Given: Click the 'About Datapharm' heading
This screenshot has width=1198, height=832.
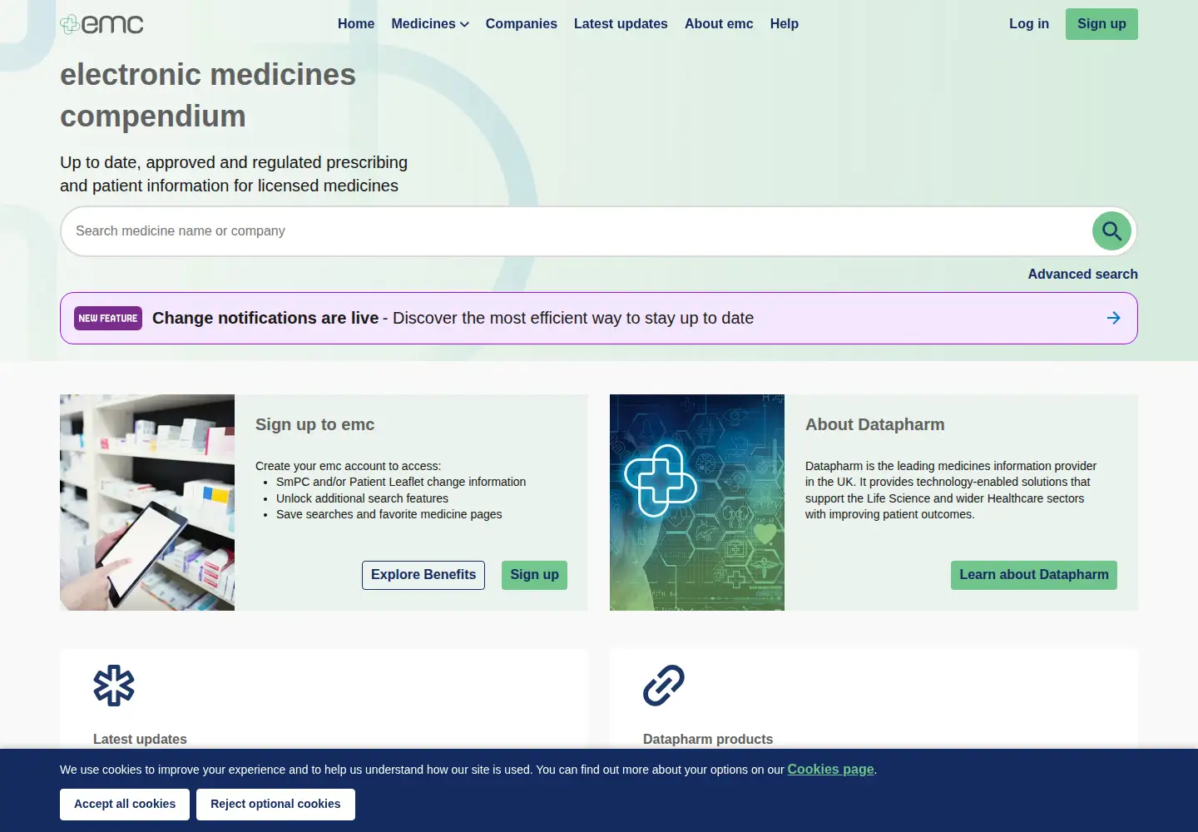Looking at the screenshot, I should coord(875,424).
